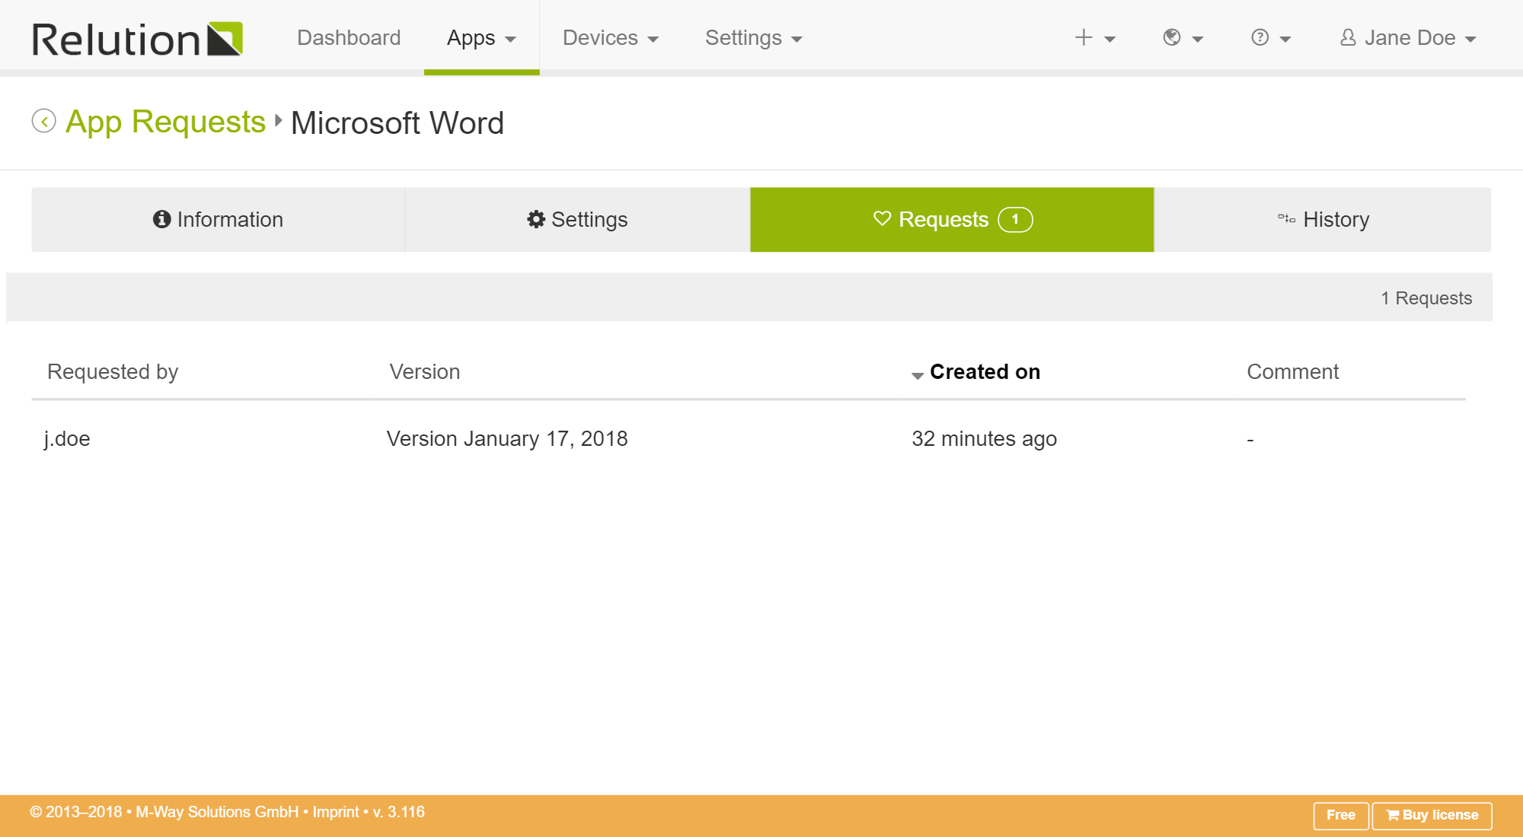Expand the Devices dropdown menu

[610, 37]
